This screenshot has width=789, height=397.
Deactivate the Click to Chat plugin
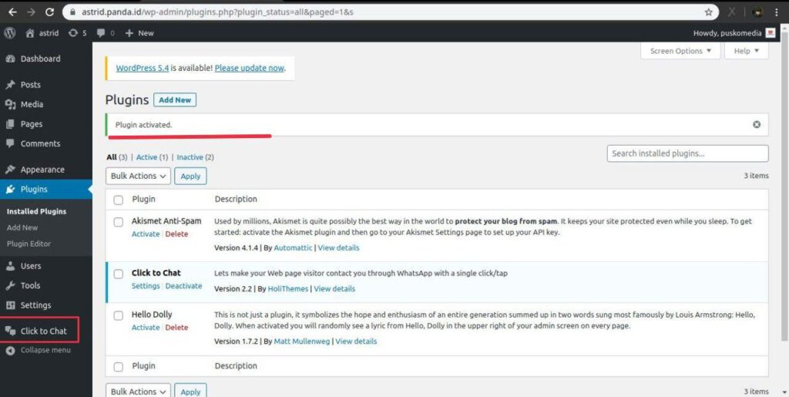(x=183, y=286)
